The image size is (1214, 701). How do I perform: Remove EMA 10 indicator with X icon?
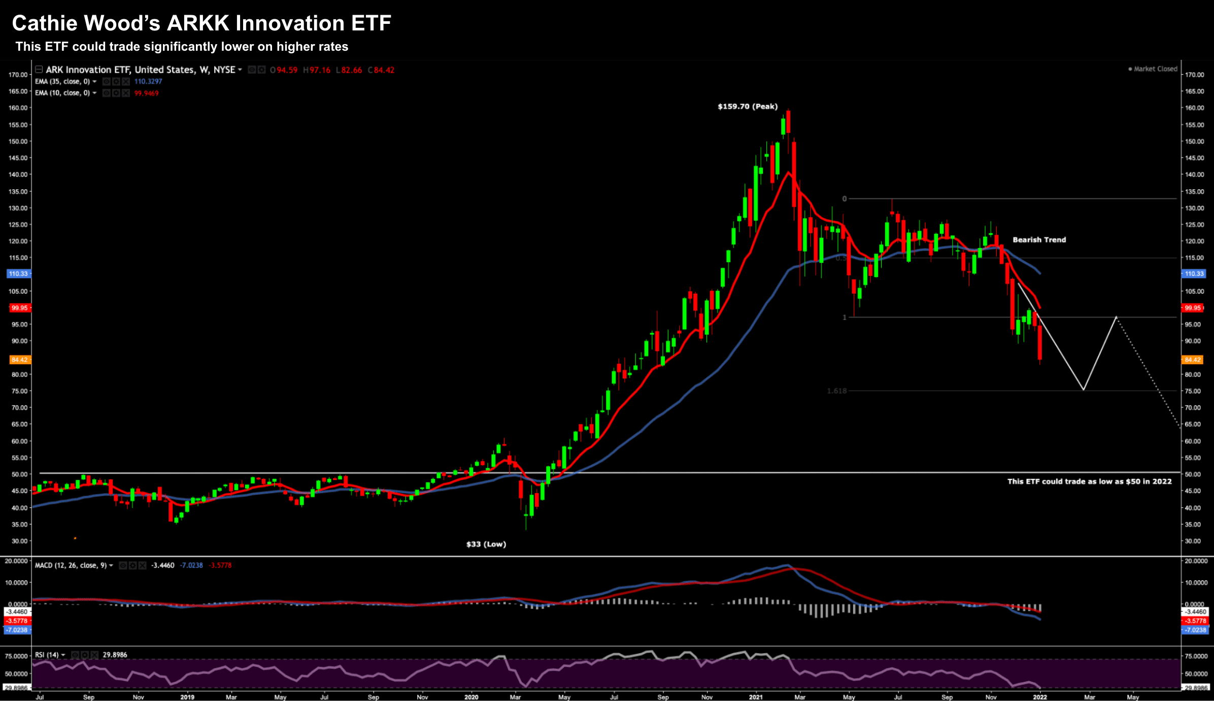click(x=125, y=93)
